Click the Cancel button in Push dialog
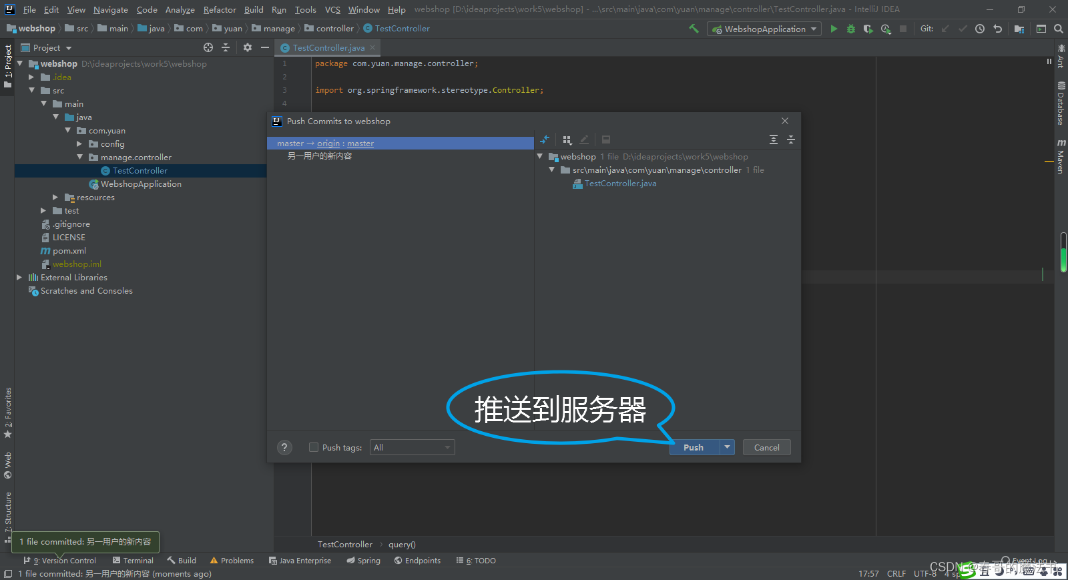 766,447
